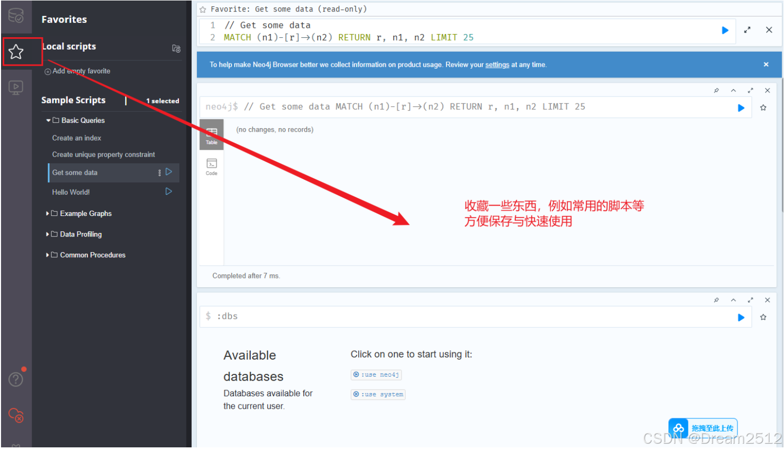Screen dimensions: 784x452
Task: Rerun the query in the result frame
Action: click(741, 108)
